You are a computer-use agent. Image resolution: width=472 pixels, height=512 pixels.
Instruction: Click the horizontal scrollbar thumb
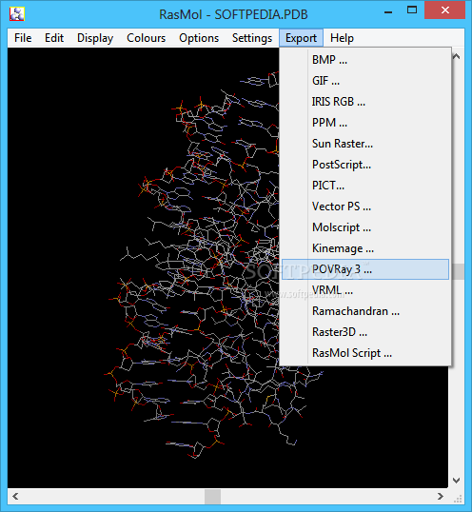tap(212, 497)
